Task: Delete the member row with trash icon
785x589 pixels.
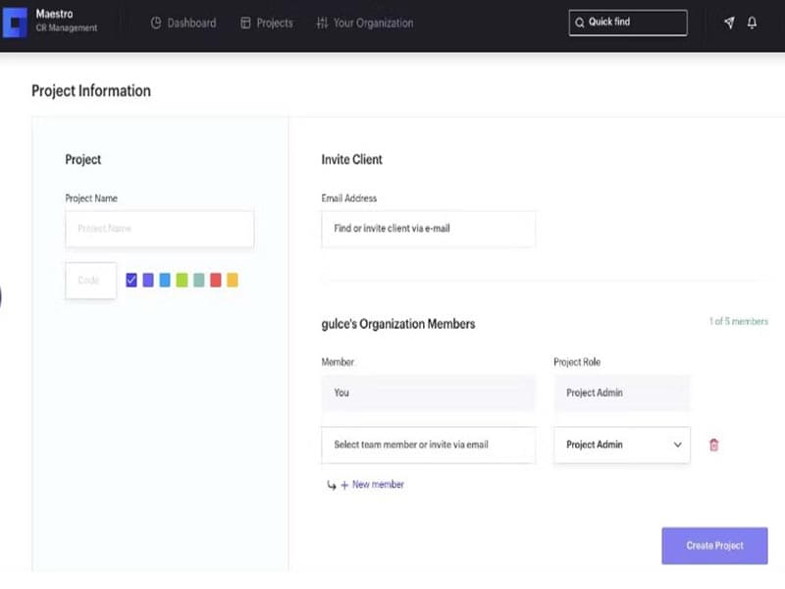Action: (x=713, y=445)
